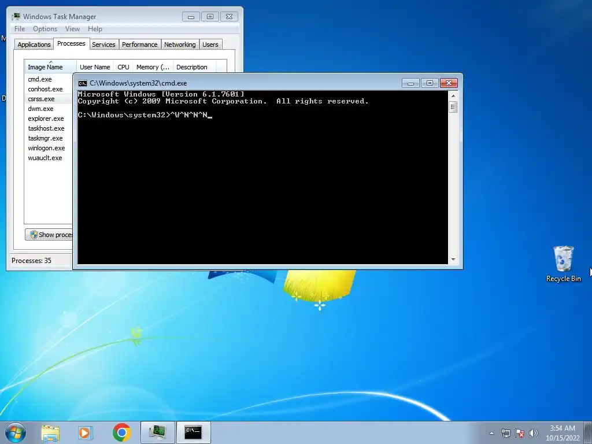
Task: Open the Help menu in Task Manager
Action: click(x=95, y=29)
